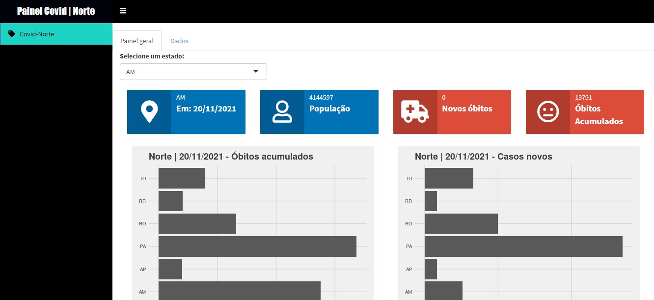The width and height of the screenshot is (654, 300).
Task: Toggle the hamburger sidebar menu icon
Action: [x=123, y=11]
